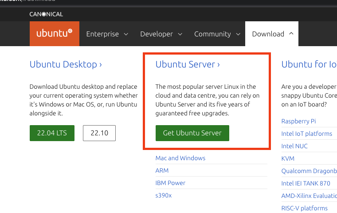Expand the Enterprise menu chevron
Screen dimensions: 337x213
126,34
